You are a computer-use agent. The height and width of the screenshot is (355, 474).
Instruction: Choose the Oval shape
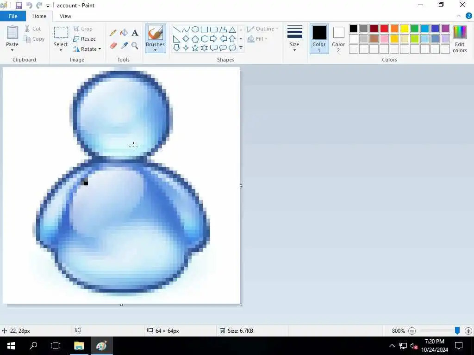pyautogui.click(x=195, y=29)
